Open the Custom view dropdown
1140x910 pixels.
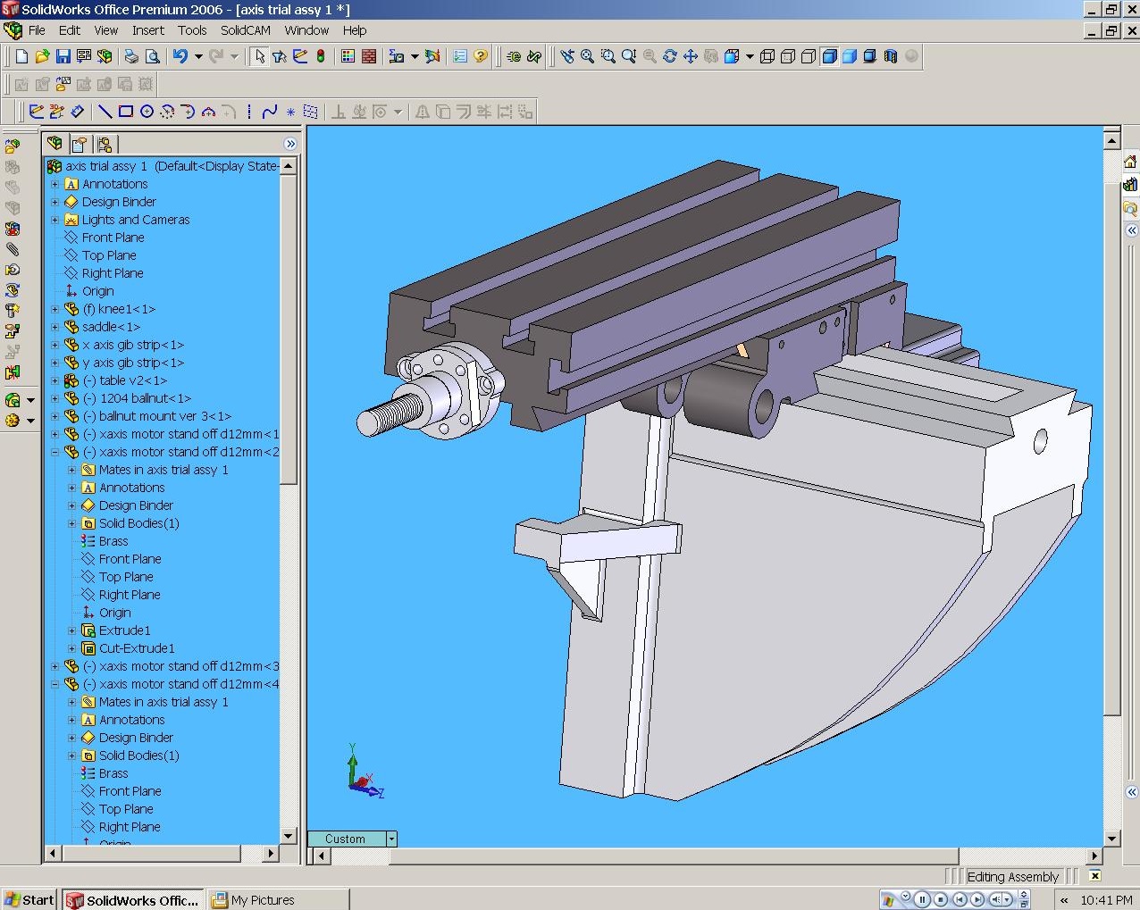(x=390, y=839)
